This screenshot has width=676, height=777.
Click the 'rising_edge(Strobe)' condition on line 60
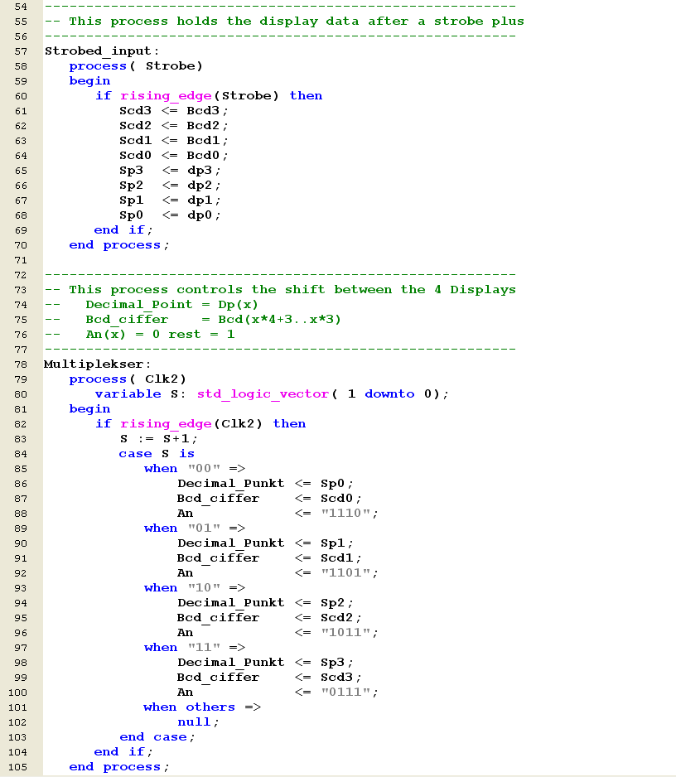199,95
